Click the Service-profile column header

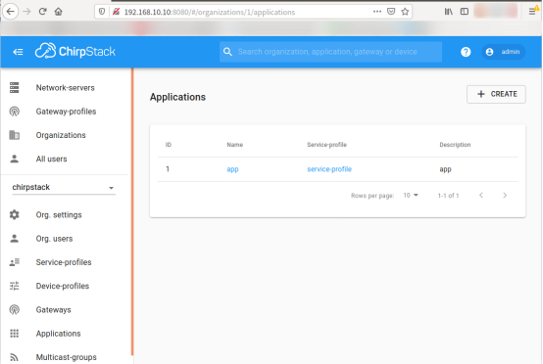pos(326,145)
